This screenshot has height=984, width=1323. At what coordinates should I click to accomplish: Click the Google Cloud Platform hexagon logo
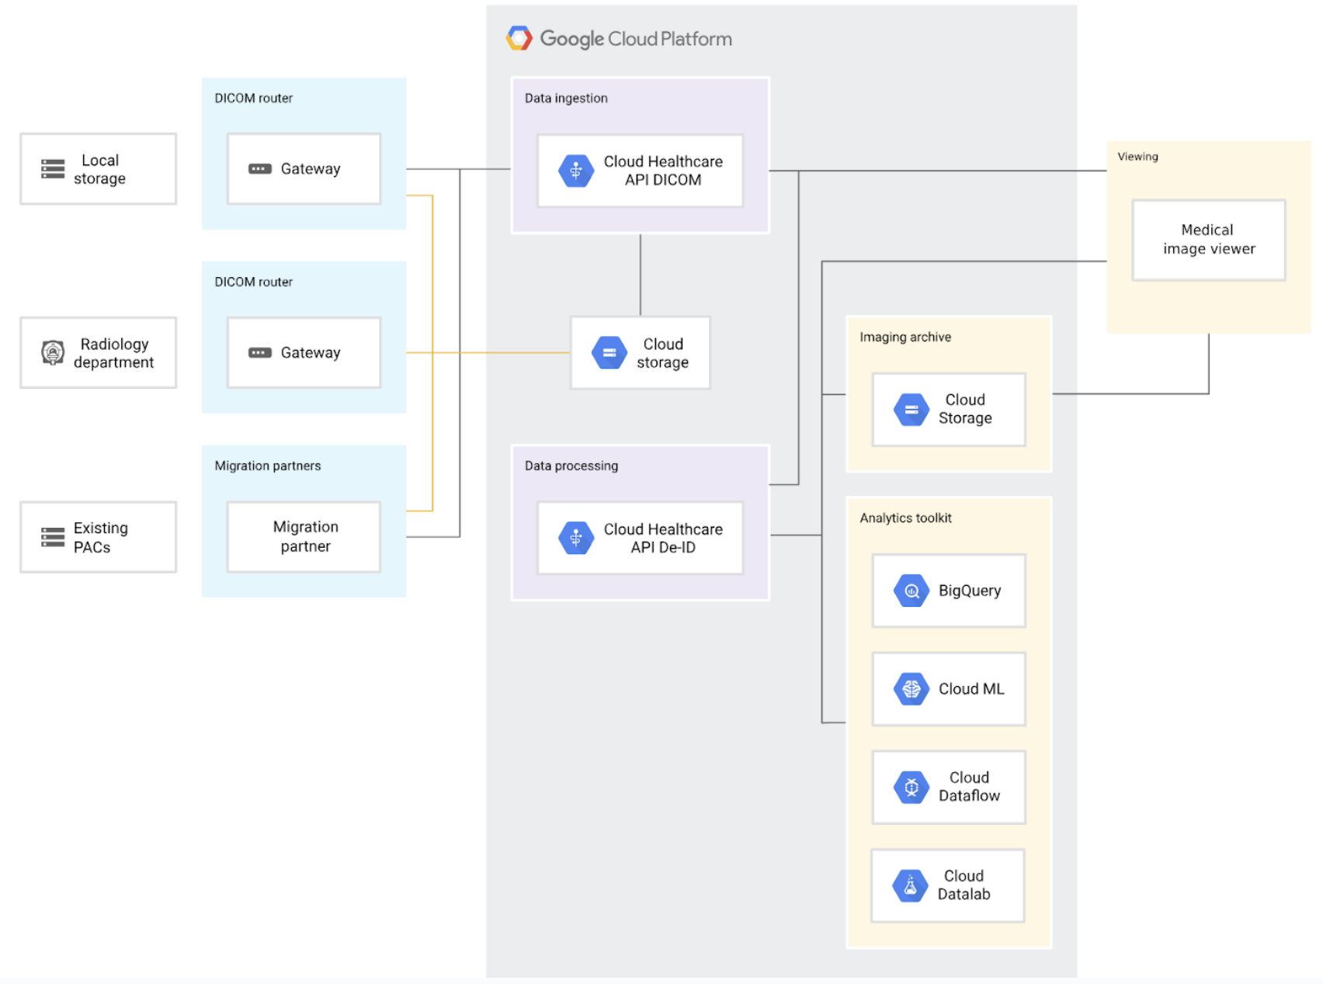coord(519,38)
